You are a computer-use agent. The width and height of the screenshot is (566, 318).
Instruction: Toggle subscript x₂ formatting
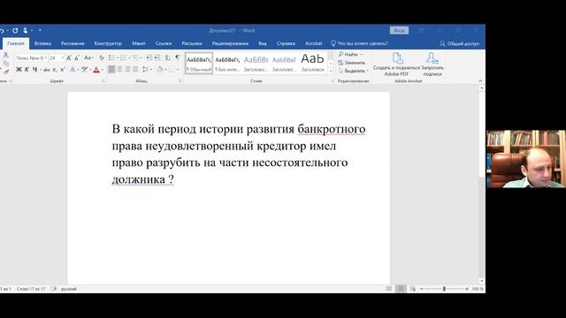pos(55,70)
